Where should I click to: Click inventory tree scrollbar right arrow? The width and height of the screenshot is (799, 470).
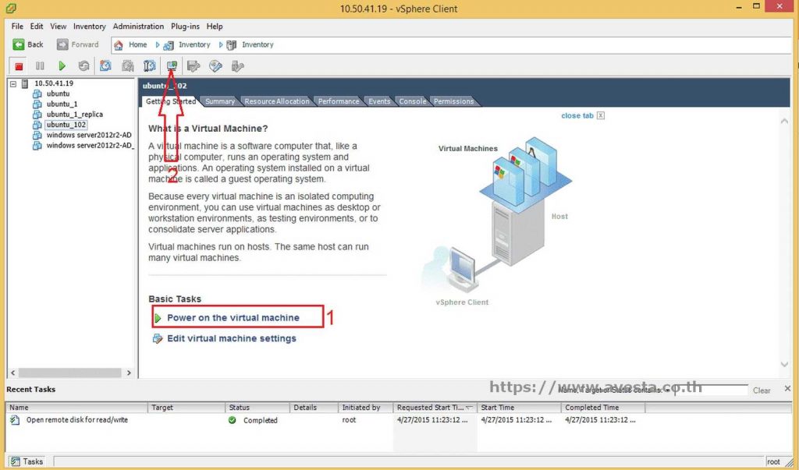coord(129,373)
